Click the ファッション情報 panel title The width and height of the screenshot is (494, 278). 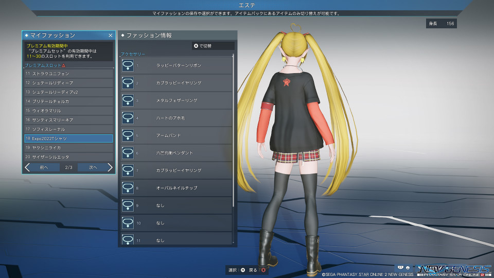pyautogui.click(x=149, y=36)
